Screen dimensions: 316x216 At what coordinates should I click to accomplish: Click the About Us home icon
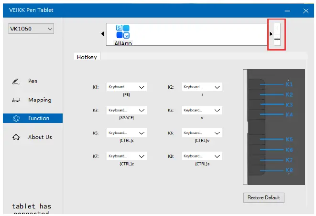point(16,137)
